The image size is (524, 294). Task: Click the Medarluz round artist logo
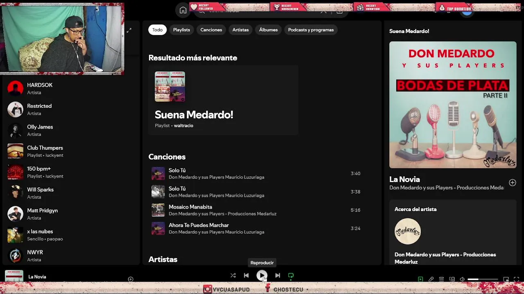408,232
